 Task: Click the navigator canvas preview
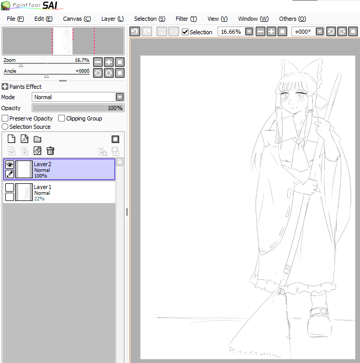tap(63, 41)
